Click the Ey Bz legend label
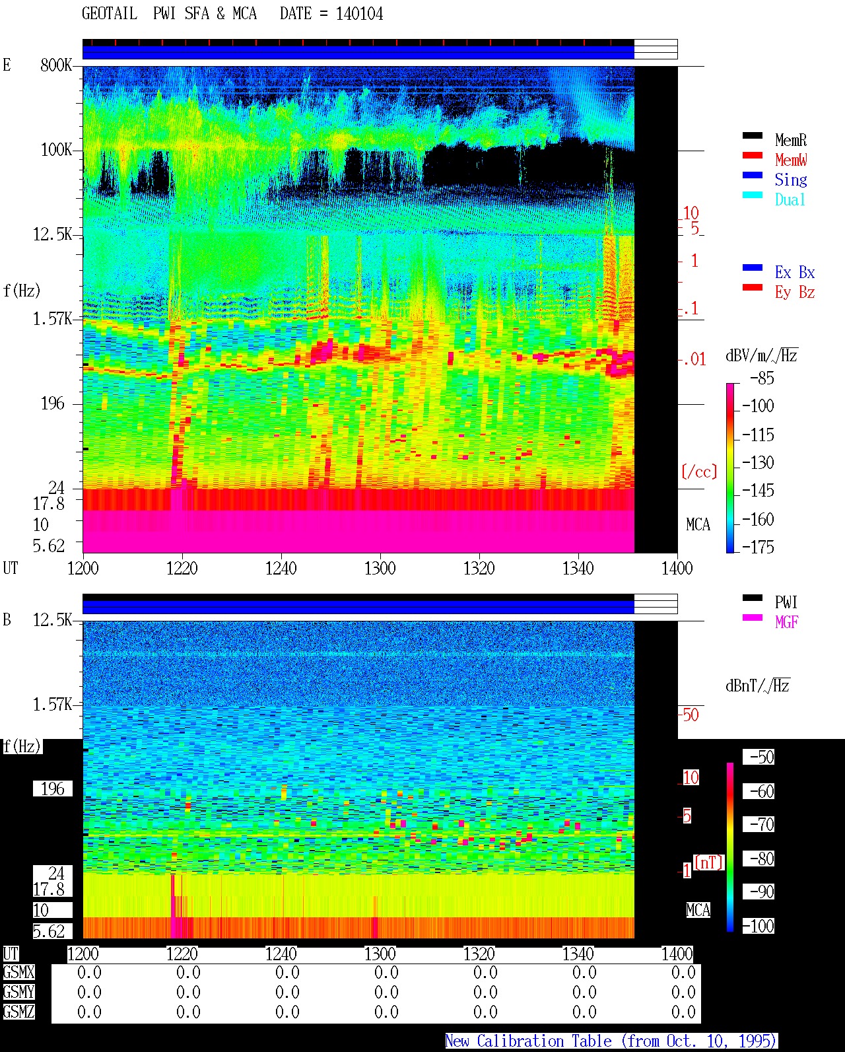Viewport: 845px width, 1052px height. point(795,292)
